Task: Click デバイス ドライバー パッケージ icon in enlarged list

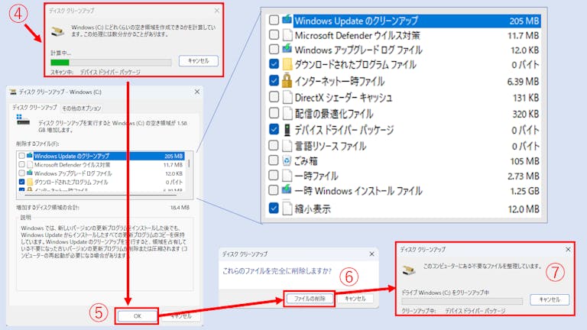Action: pyautogui.click(x=287, y=130)
